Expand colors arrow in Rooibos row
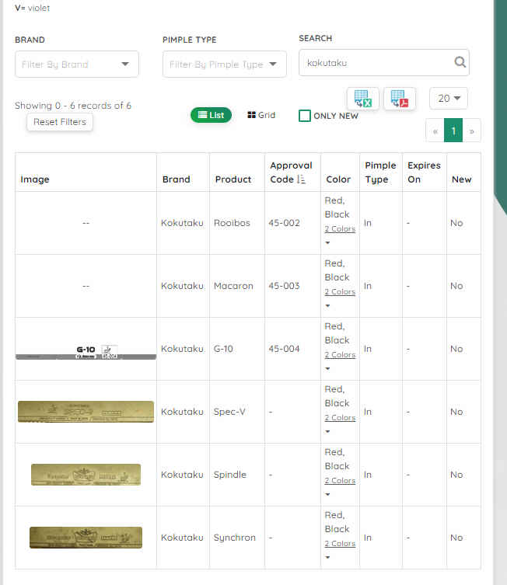Image resolution: width=507 pixels, height=585 pixels. 327,243
